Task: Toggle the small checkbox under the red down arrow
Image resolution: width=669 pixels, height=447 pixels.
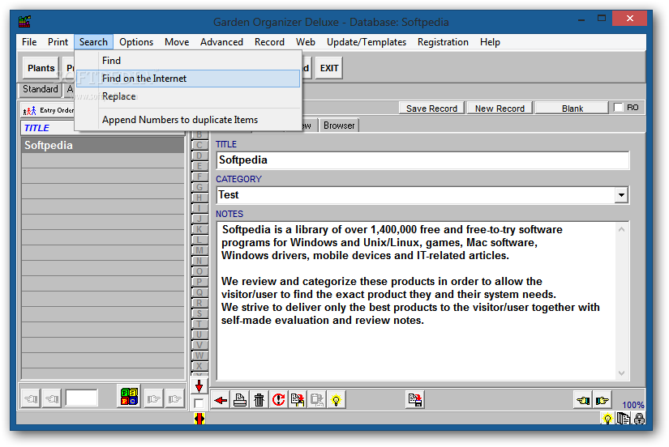Action: (199, 403)
